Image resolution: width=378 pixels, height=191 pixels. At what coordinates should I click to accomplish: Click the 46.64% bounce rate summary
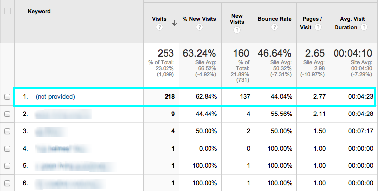click(275, 53)
